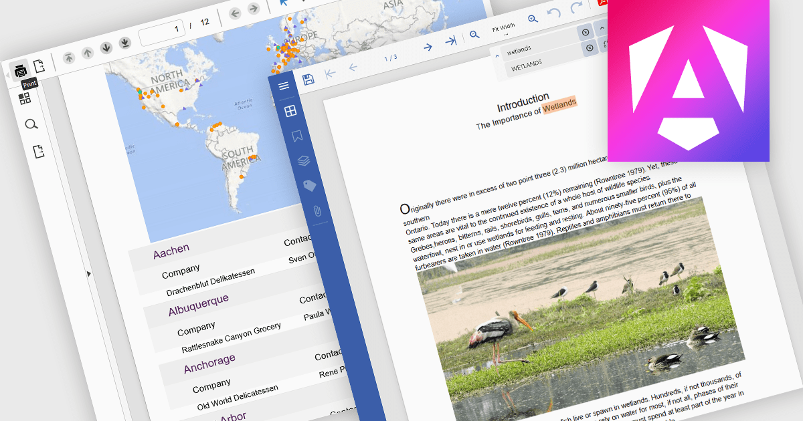Expand collapsed side panel with small triangle
803x421 pixels.
(x=89, y=273)
